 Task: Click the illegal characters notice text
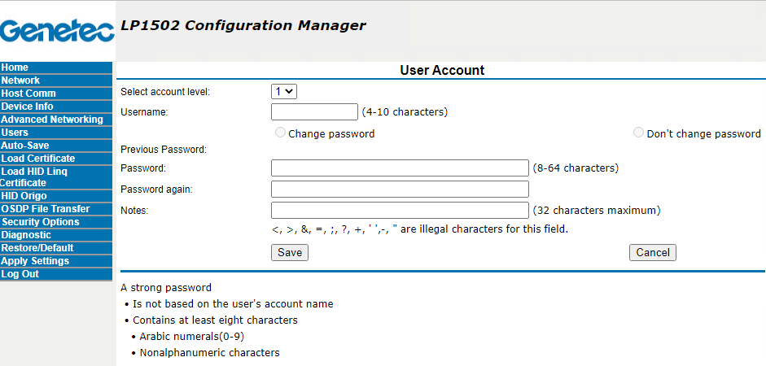pos(420,229)
